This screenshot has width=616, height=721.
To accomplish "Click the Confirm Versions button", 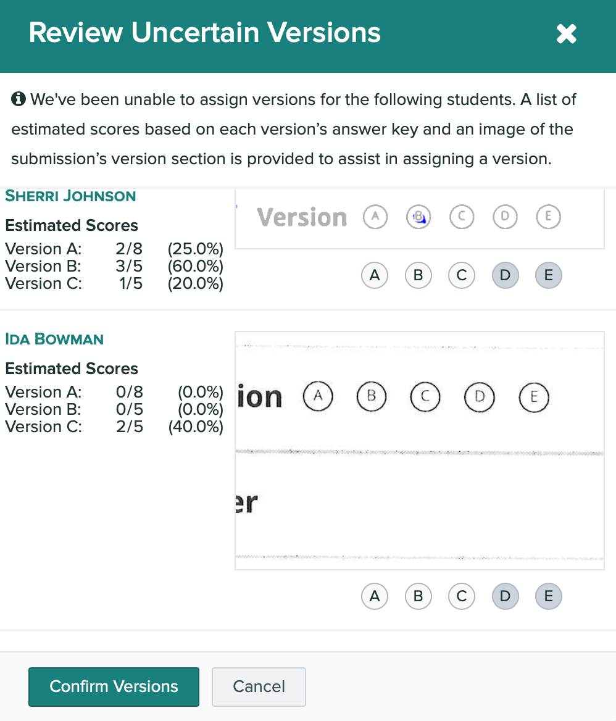I will [x=114, y=686].
